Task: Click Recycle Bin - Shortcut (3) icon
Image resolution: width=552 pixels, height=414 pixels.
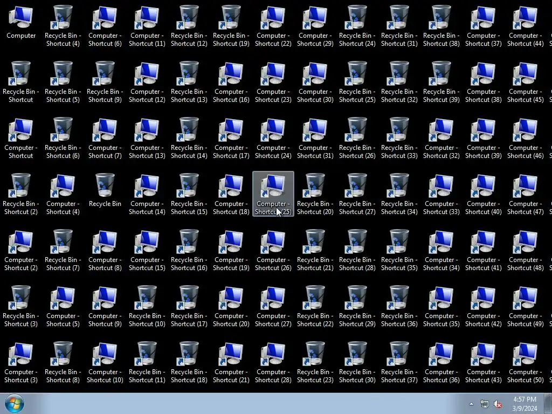Action: 21,306
